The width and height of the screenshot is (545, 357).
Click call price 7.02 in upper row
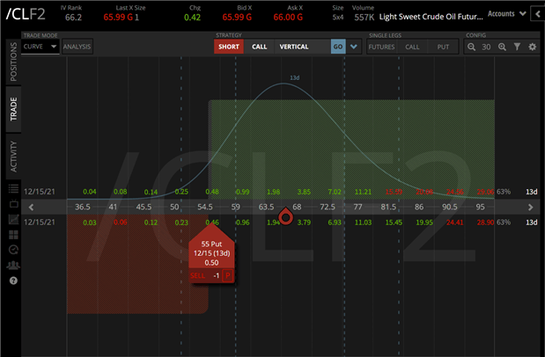click(x=335, y=192)
